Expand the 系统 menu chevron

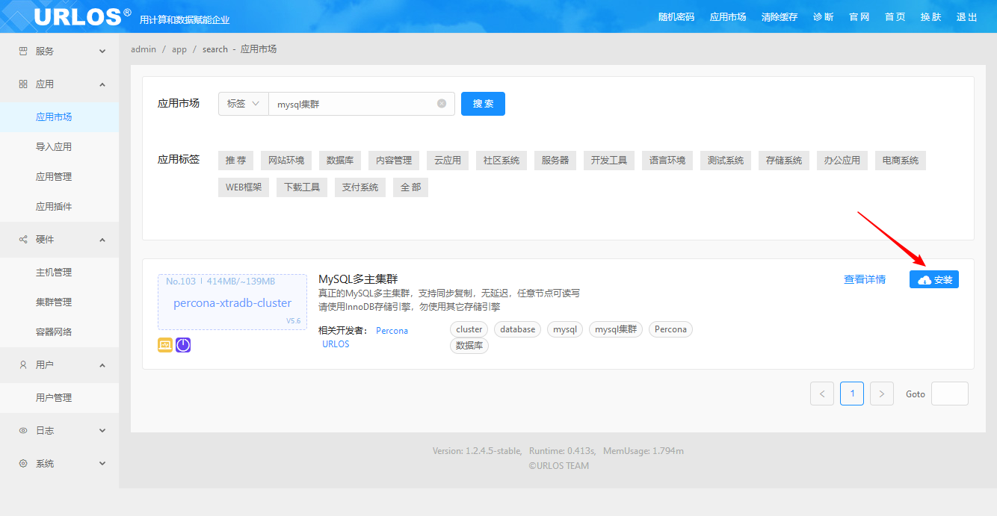[x=102, y=464]
